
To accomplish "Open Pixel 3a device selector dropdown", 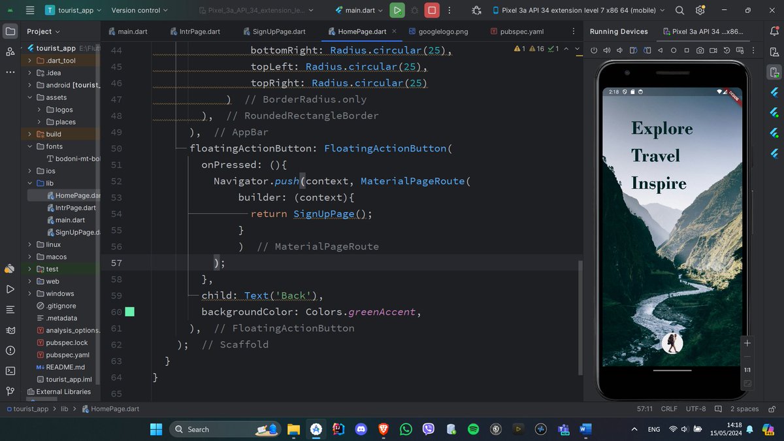I will pyautogui.click(x=578, y=10).
